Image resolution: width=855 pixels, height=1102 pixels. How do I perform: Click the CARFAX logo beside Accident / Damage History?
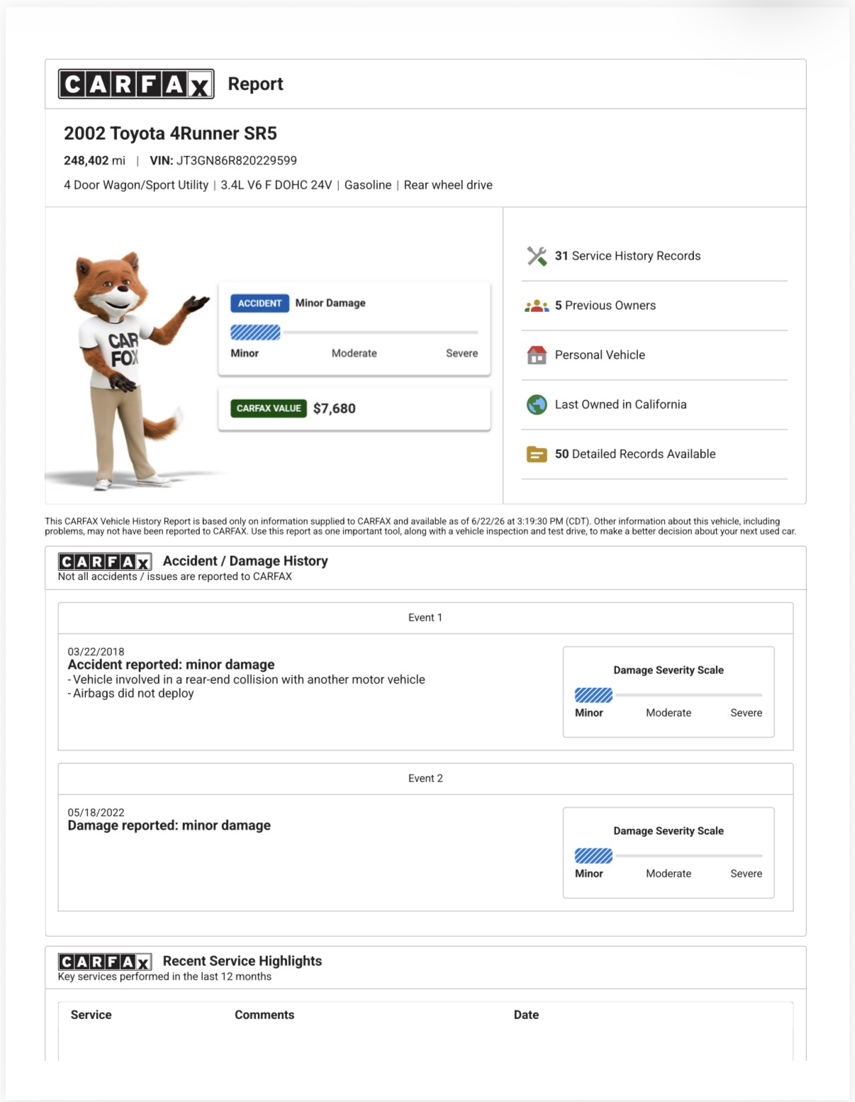click(x=105, y=562)
